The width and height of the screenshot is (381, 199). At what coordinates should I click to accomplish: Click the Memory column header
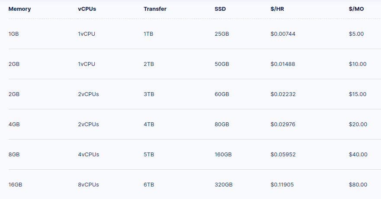[19, 9]
